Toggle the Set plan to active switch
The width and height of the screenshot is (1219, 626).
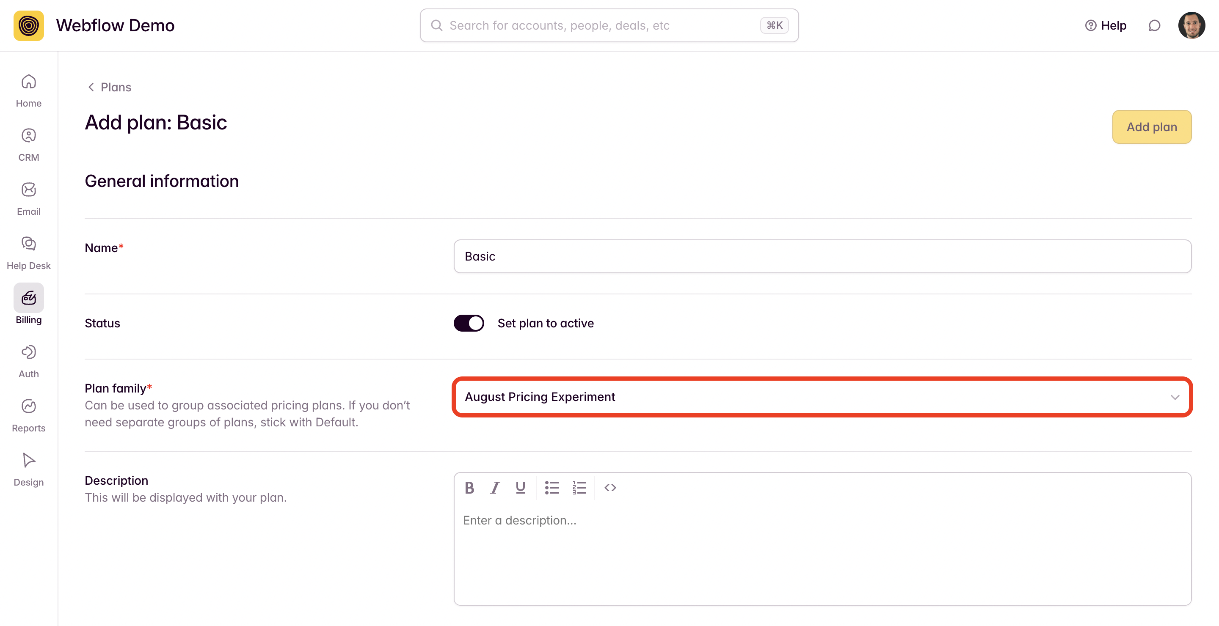pos(469,324)
